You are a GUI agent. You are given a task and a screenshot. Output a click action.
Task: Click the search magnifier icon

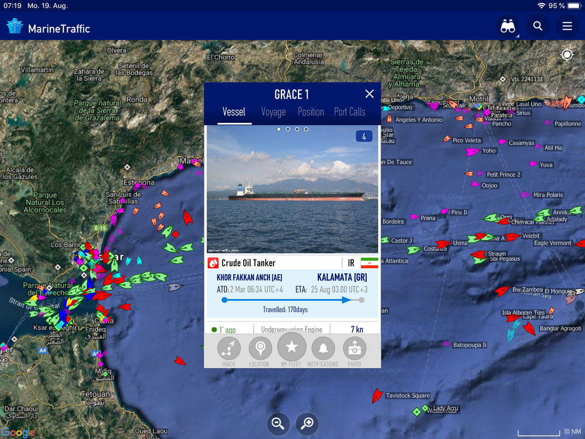point(538,26)
